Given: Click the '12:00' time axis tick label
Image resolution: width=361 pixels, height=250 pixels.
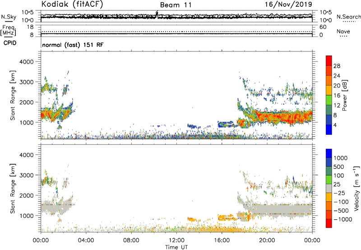Looking at the screenshot, I should 176,241.
